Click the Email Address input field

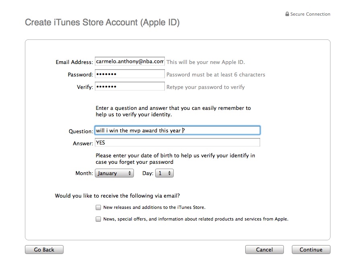pos(129,62)
